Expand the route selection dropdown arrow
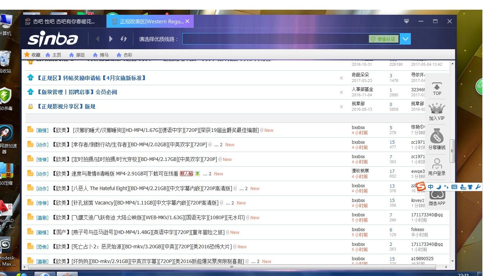Screen dimensions: 491x276 click(405, 39)
